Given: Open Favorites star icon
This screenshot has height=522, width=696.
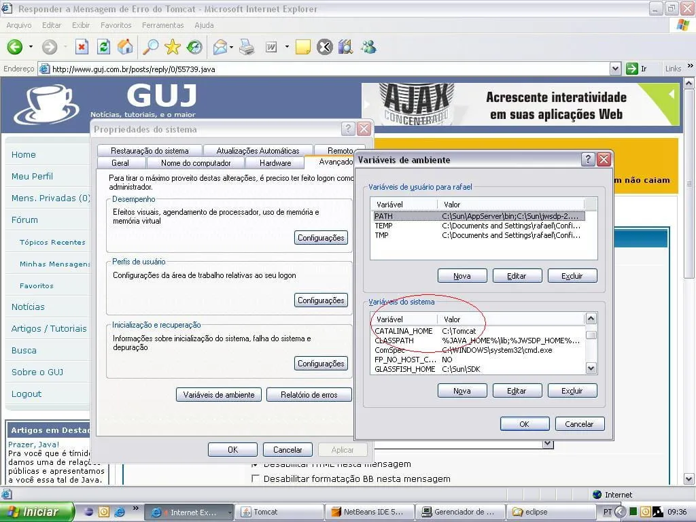Looking at the screenshot, I should (172, 47).
